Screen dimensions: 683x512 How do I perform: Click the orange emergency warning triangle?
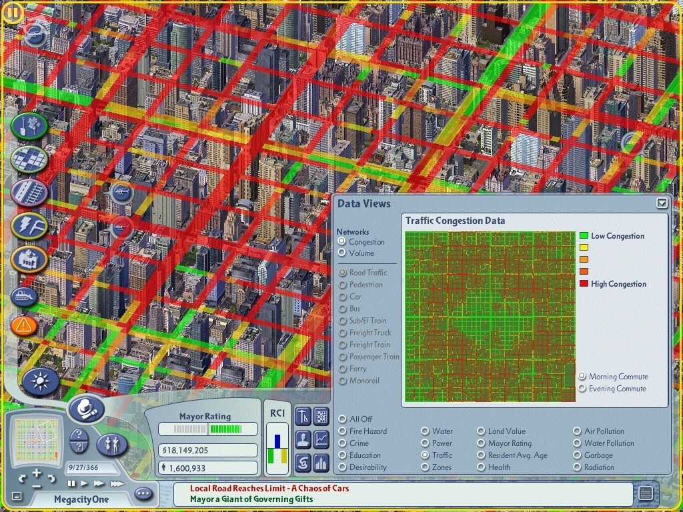click(x=24, y=325)
